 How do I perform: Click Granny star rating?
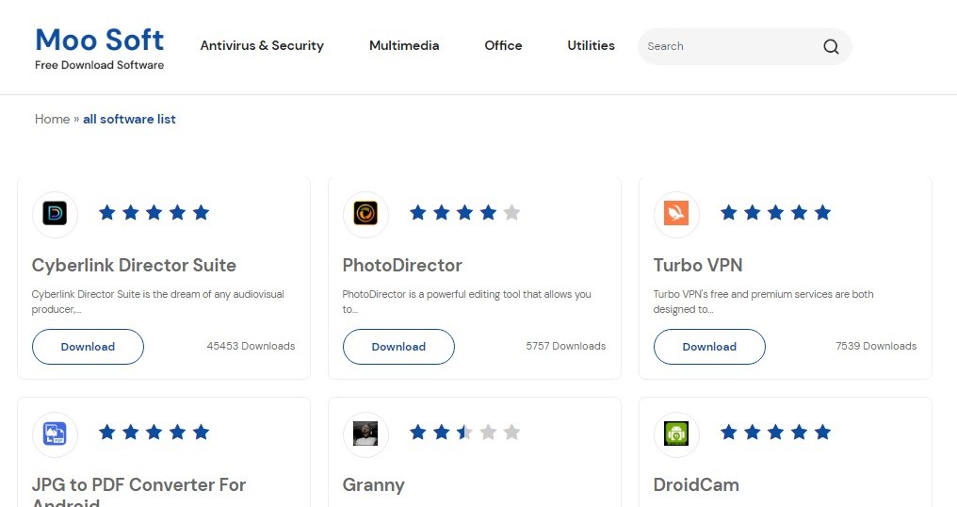(464, 433)
